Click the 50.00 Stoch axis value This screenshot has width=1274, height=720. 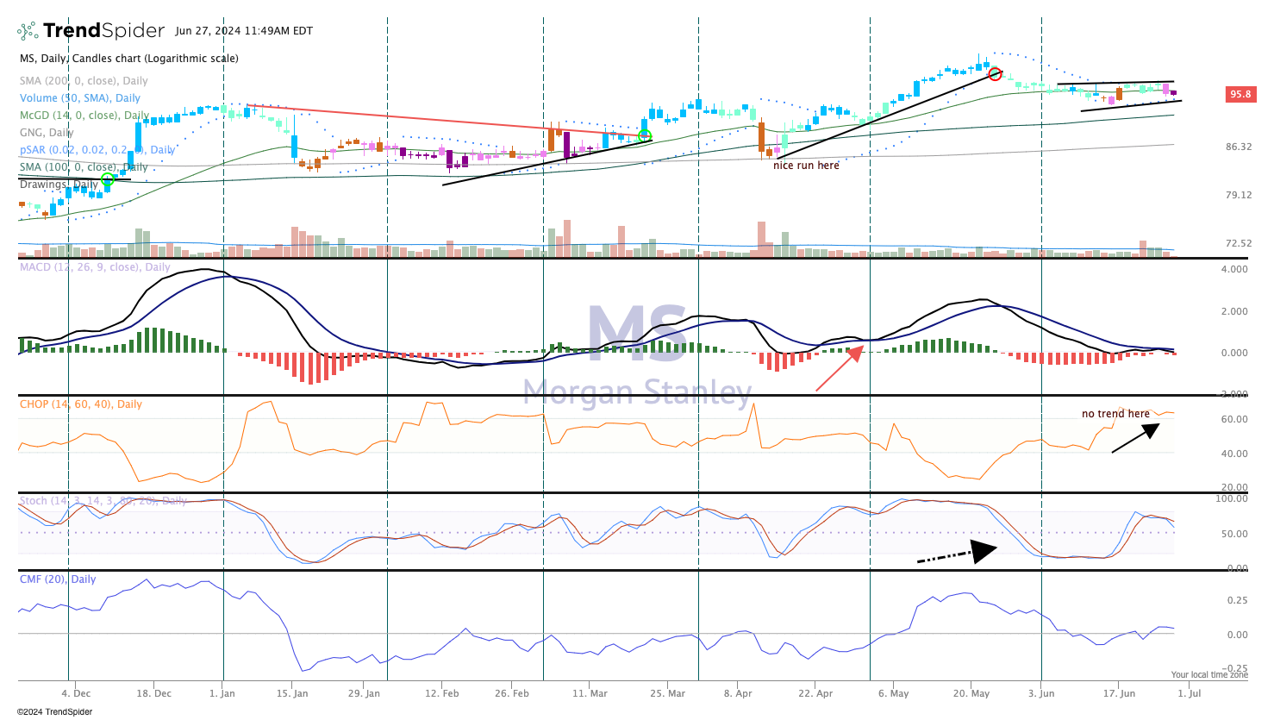[1235, 534]
